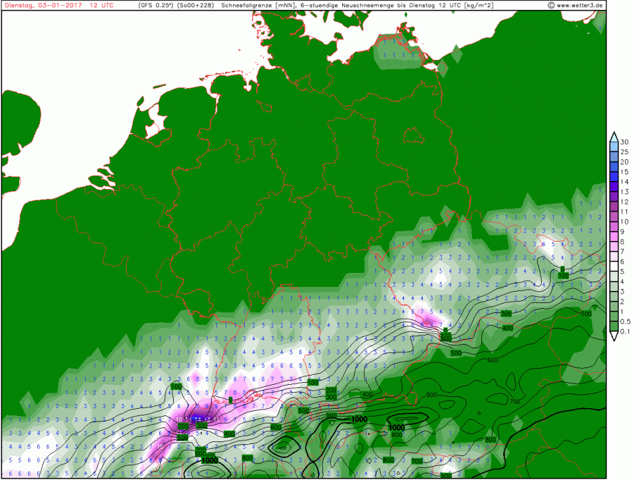Click the legend value label "15"
This screenshot has height=480, width=639.
click(624, 172)
